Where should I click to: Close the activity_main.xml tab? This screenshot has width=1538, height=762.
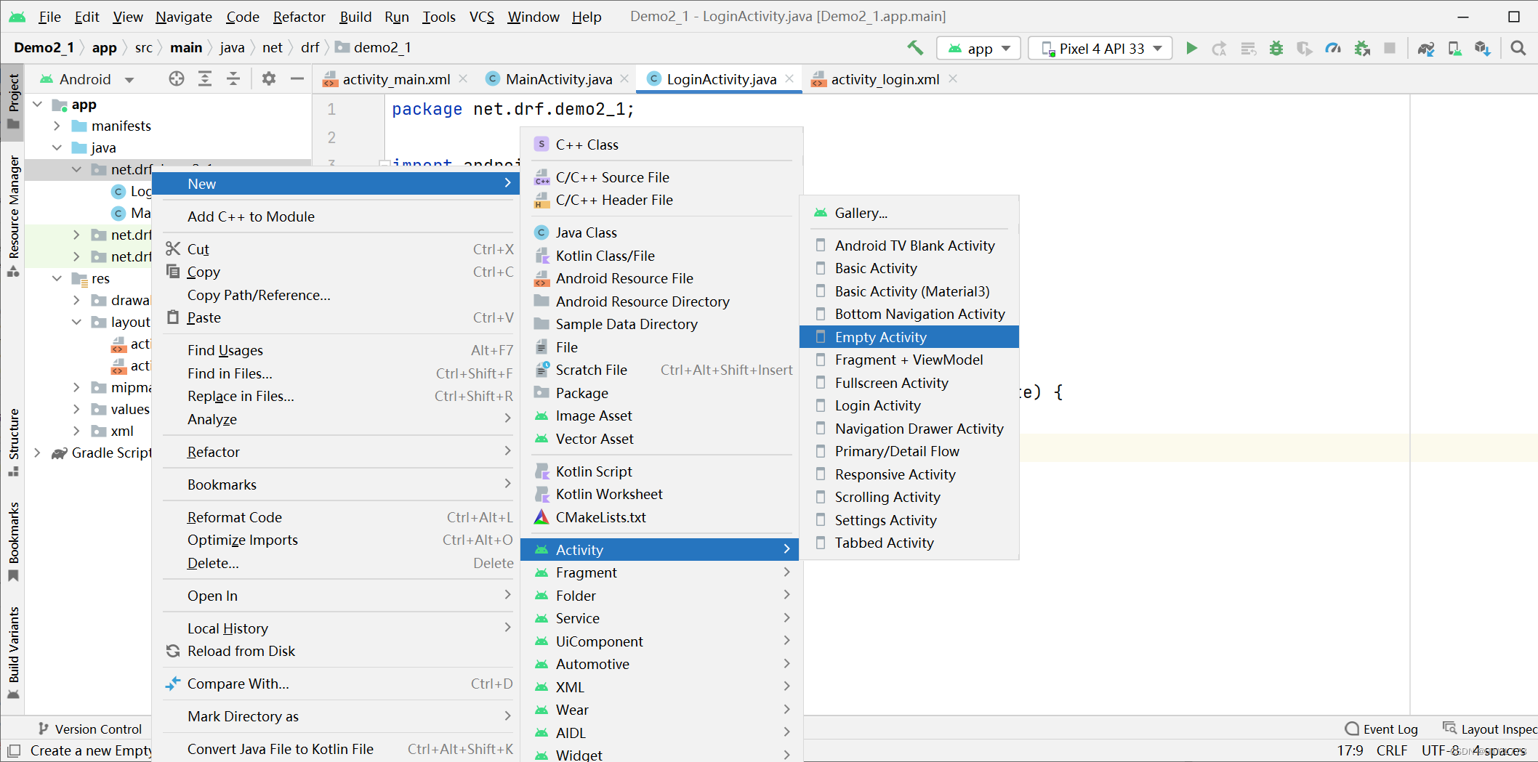(x=463, y=78)
